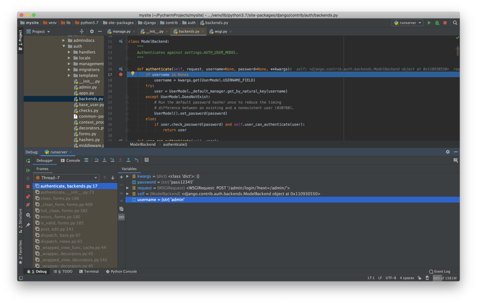
Task: Close the backends.py editor tab
Action: 203,31
